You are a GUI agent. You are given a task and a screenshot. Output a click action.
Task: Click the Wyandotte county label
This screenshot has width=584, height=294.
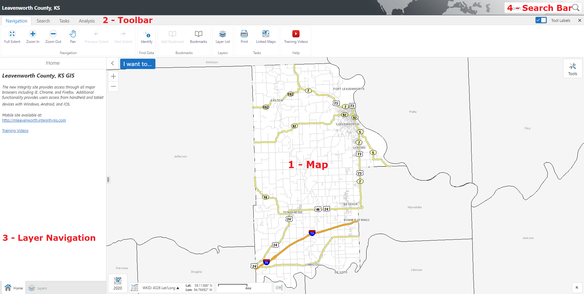click(x=415, y=207)
